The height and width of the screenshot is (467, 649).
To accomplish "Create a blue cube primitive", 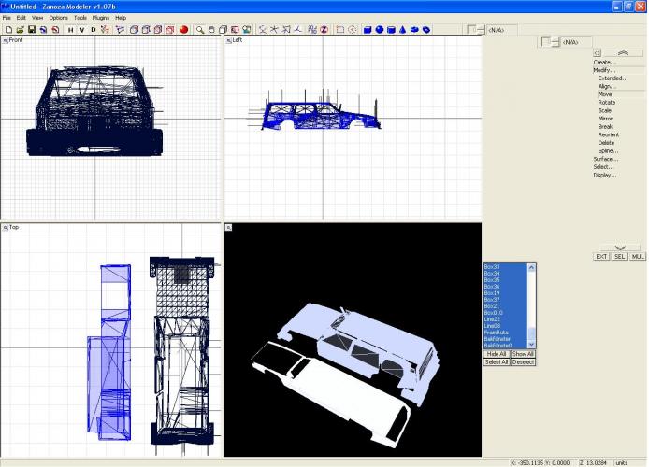I will pos(368,30).
